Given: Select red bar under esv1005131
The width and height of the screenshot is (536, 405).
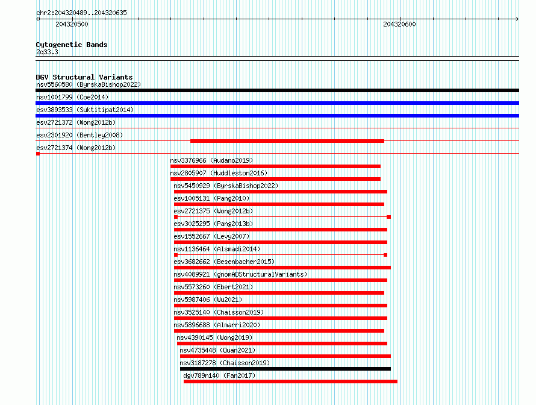Looking at the screenshot, I should [x=279, y=204].
